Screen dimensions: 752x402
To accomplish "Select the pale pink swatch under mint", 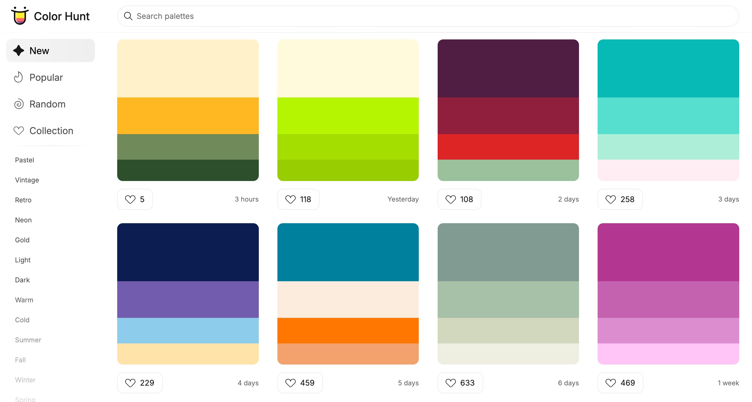I will (668, 170).
